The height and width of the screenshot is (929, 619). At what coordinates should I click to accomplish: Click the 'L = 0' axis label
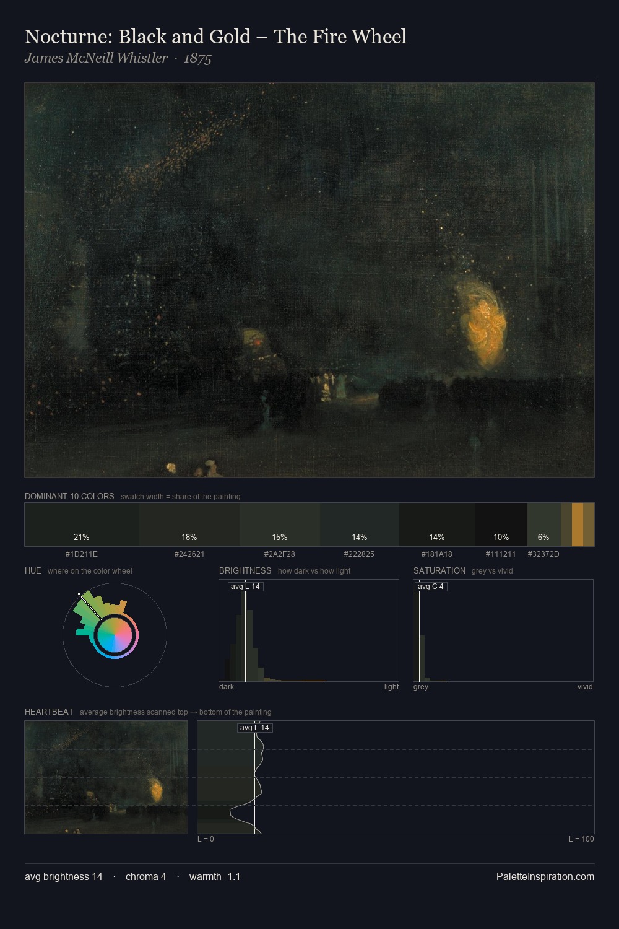[206, 839]
